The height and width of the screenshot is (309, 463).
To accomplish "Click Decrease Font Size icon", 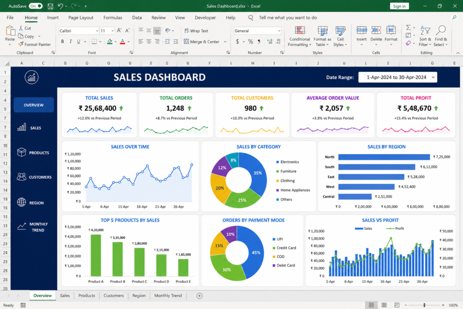I will (127, 30).
